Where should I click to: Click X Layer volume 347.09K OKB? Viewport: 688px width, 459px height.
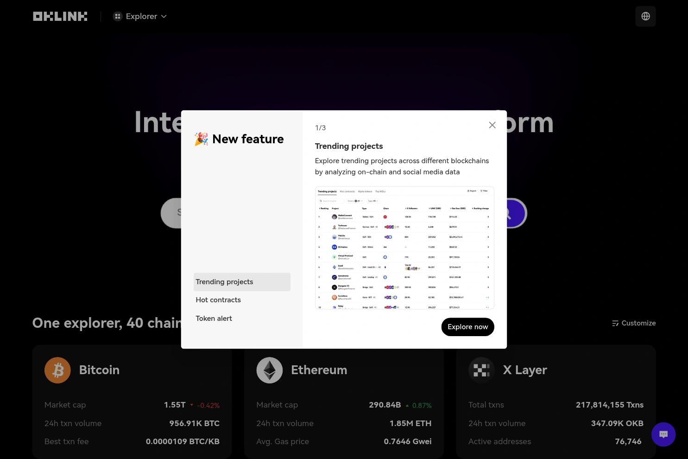point(617,423)
